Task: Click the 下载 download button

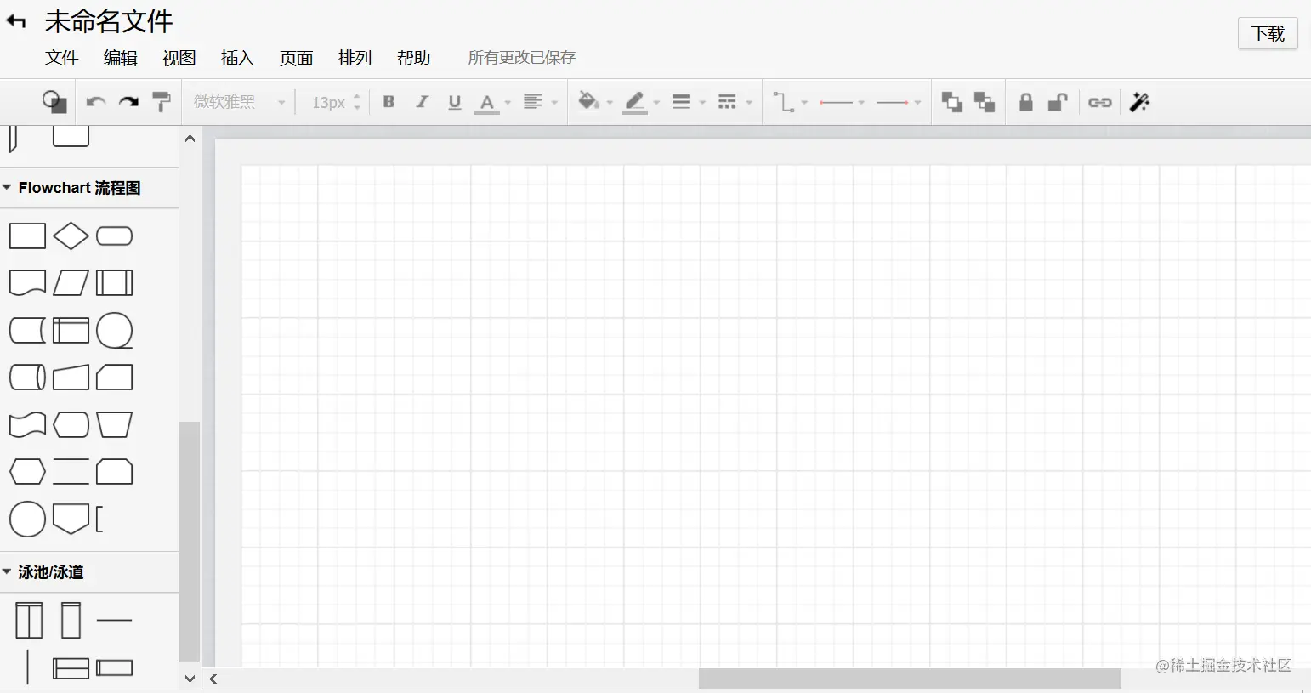Action: tap(1268, 33)
